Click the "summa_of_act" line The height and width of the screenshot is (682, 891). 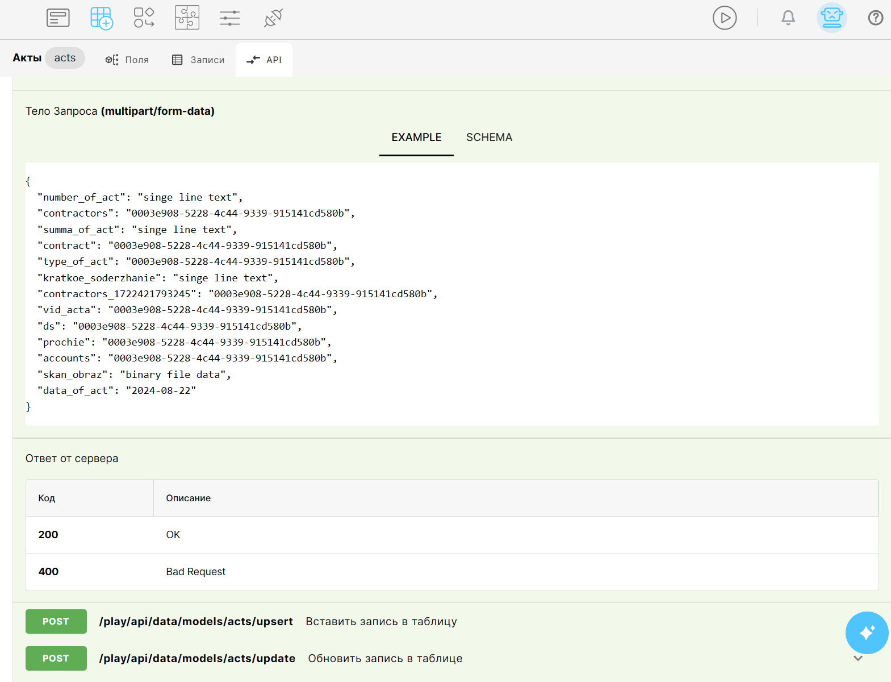click(x=137, y=230)
